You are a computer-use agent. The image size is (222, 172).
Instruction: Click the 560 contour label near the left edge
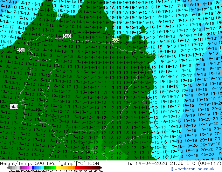pos(21,50)
